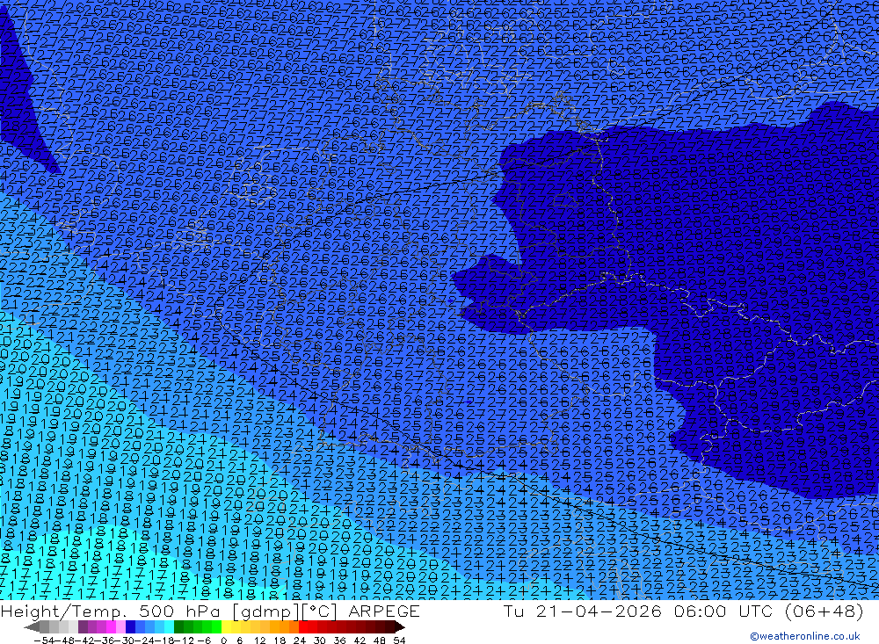The image size is (879, 644).
Task: Click the '[gdmp]' unit label
Action: [x=267, y=611]
